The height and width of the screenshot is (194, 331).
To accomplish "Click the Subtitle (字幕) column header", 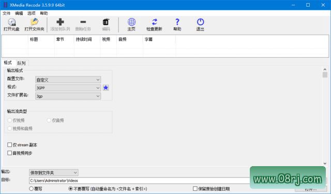I will coord(159,39).
